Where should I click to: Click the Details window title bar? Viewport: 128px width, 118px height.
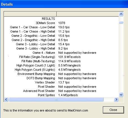tap(64, 4)
